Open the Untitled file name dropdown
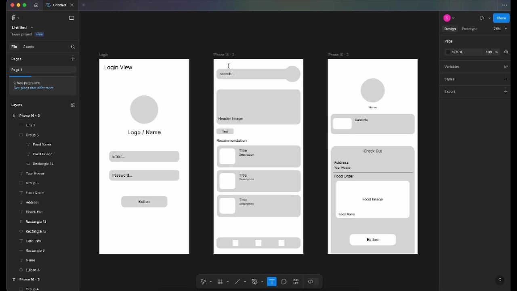The height and width of the screenshot is (291, 517). [32, 28]
